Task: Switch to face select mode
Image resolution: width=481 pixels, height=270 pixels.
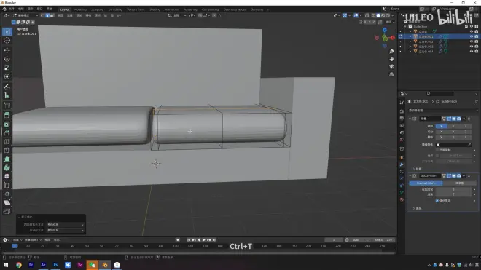Action: coord(52,15)
